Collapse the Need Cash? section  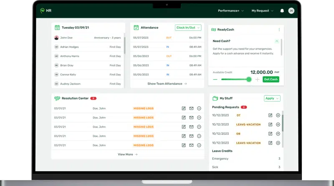pos(277,41)
